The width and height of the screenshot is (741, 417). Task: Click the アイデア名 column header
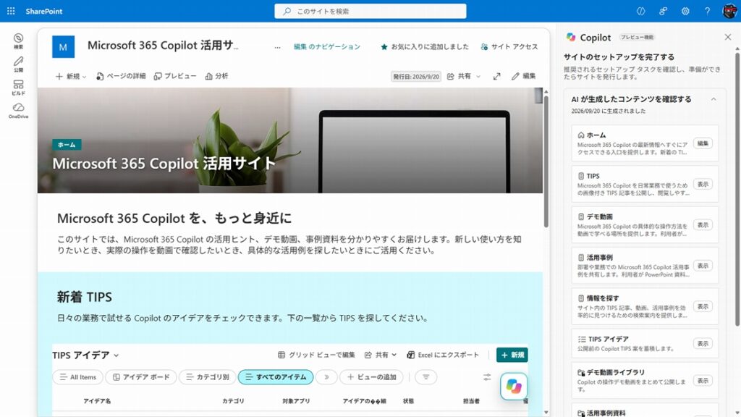tap(97, 401)
